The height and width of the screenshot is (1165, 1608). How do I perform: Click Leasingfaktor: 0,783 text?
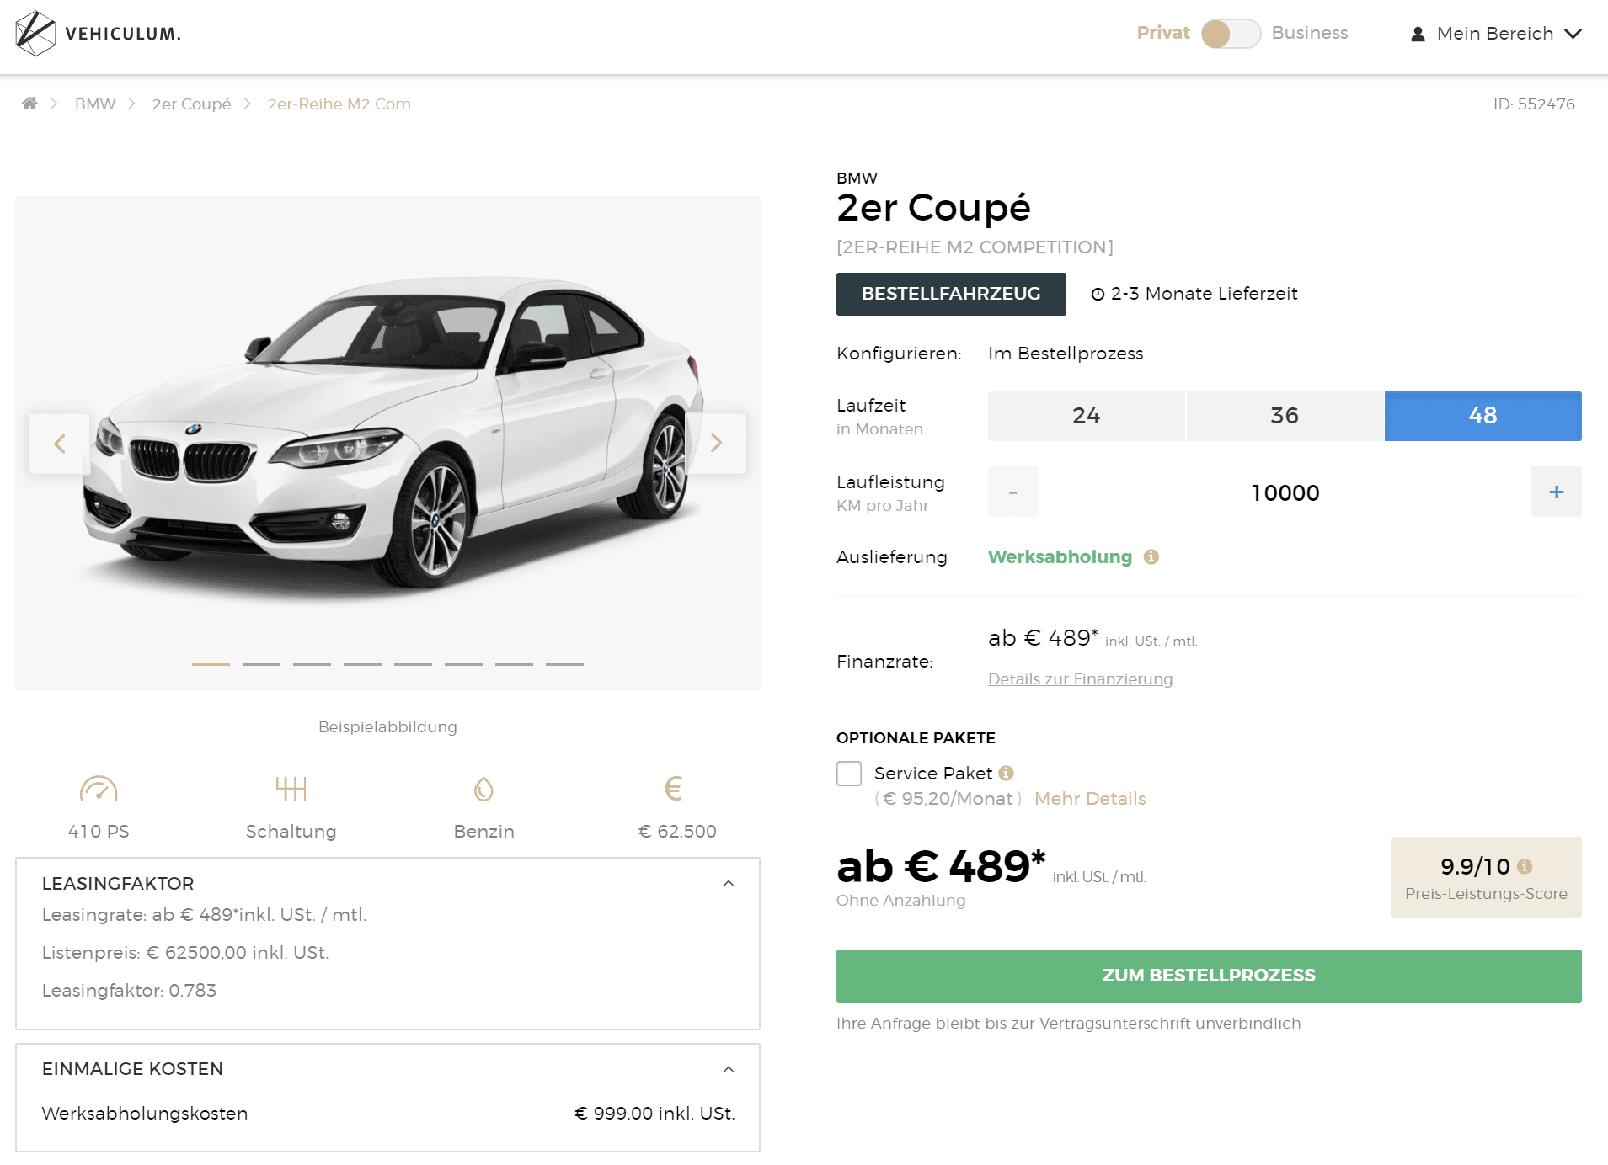pyautogui.click(x=129, y=990)
